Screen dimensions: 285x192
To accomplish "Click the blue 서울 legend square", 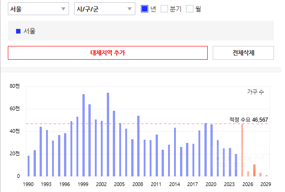I will pos(18,31).
